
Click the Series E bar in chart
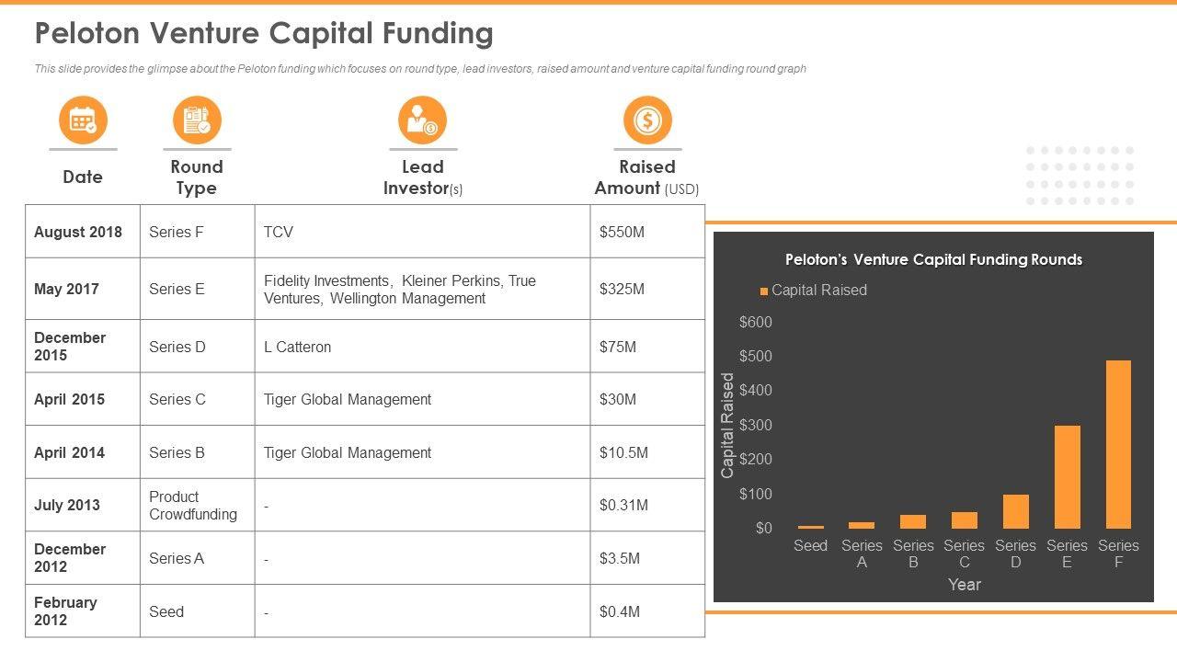pos(1067,476)
